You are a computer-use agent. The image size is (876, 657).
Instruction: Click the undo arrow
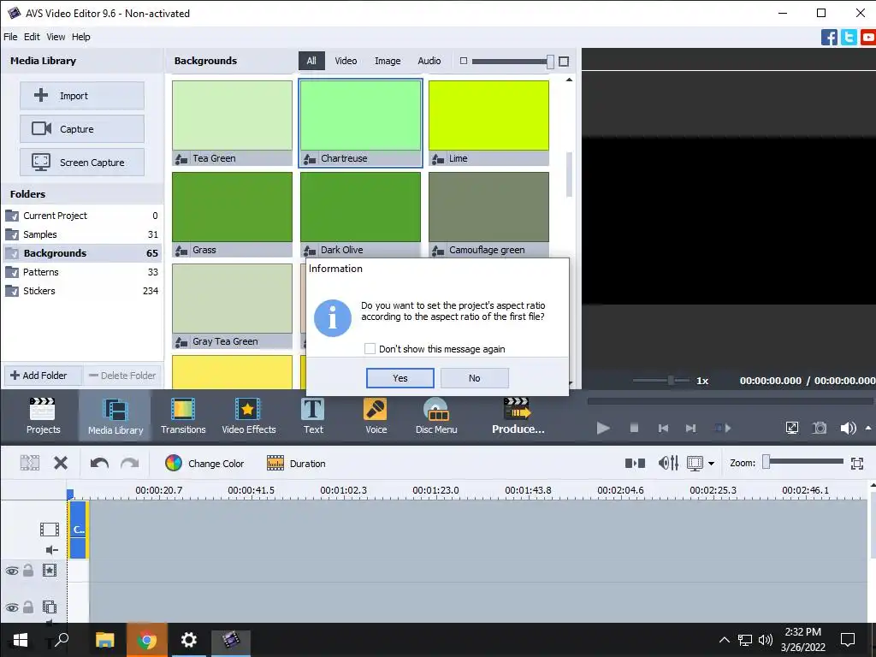point(99,463)
